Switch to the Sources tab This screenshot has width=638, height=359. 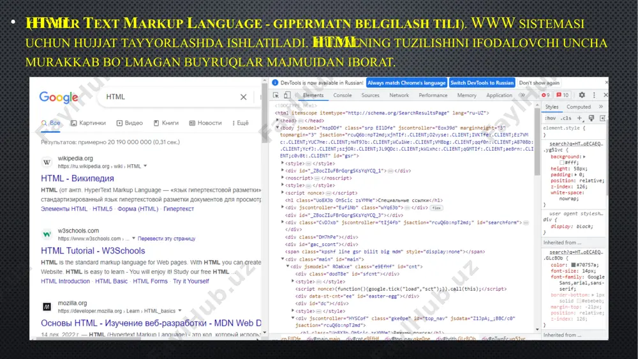coord(370,95)
